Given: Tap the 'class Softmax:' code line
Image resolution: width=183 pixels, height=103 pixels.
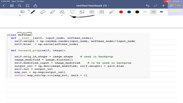Looking at the screenshot, I should (20, 35).
